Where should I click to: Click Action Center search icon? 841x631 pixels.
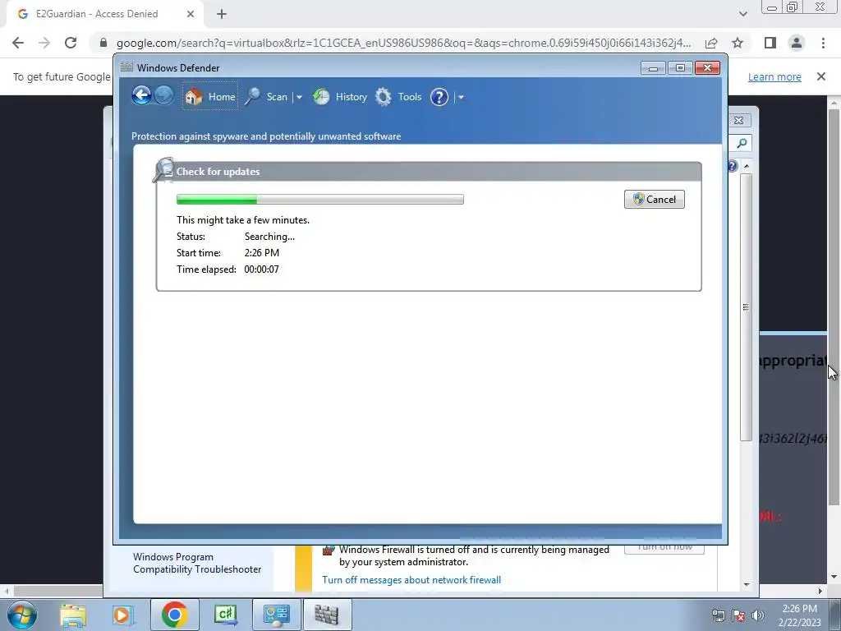tap(742, 143)
